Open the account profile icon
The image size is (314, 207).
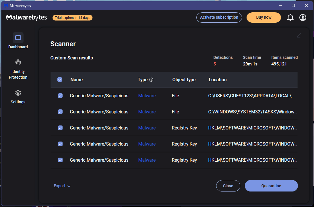click(303, 18)
